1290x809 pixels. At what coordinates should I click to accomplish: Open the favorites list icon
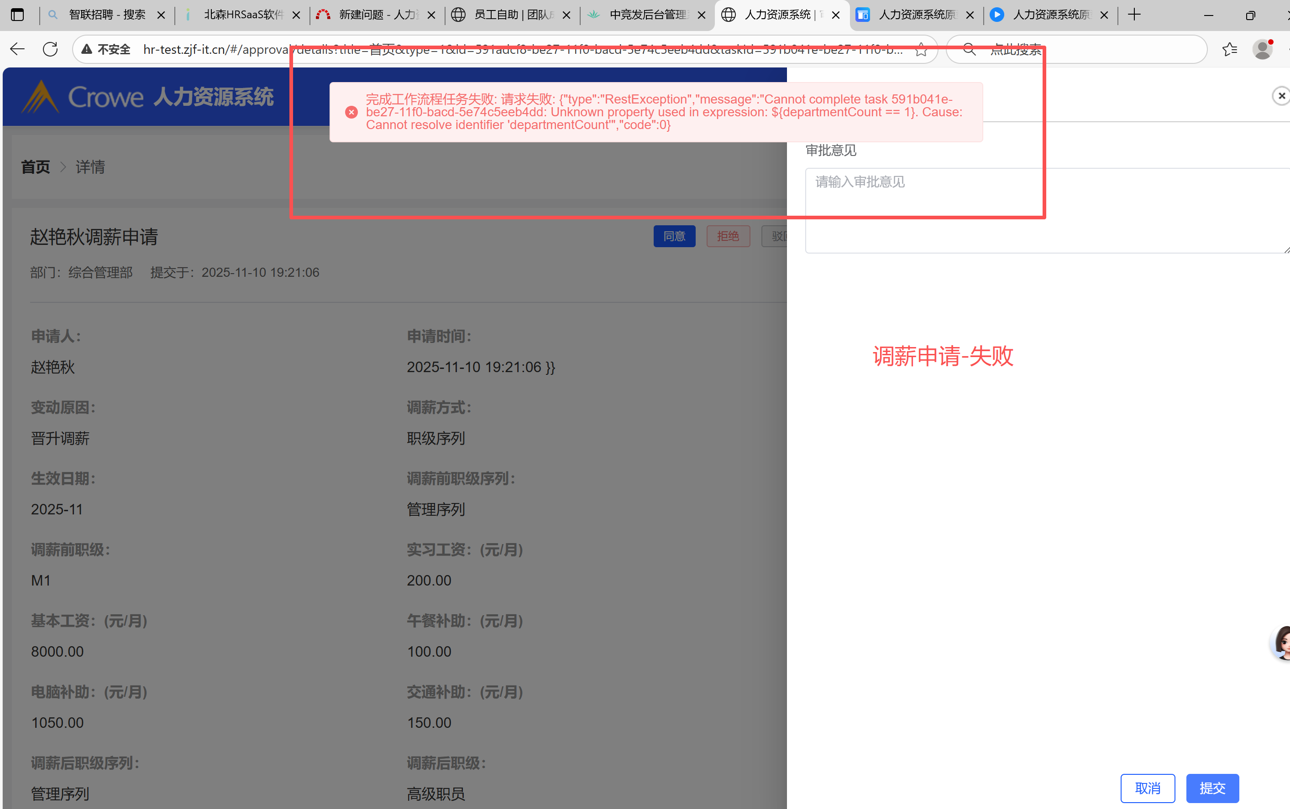[x=1229, y=49]
